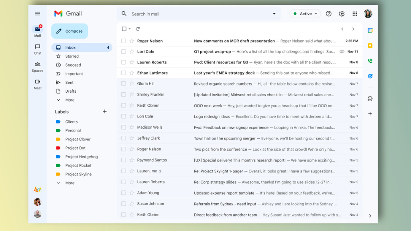Expand the More labels section
Image resolution: width=411 pixels, height=231 pixels.
[69, 182]
